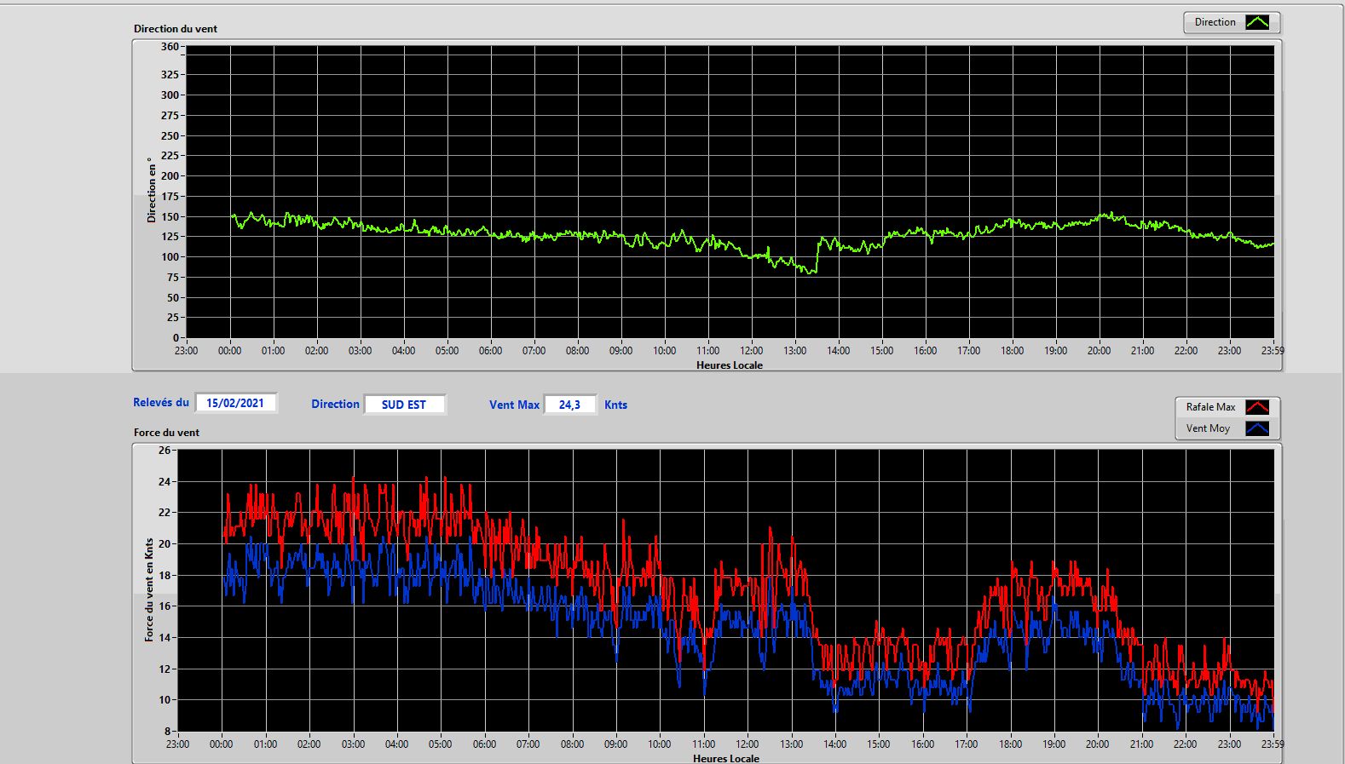Click the green Direction legend line icon
The image size is (1345, 764).
(x=1257, y=22)
